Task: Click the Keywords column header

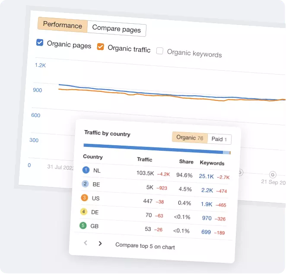Action: (212, 163)
